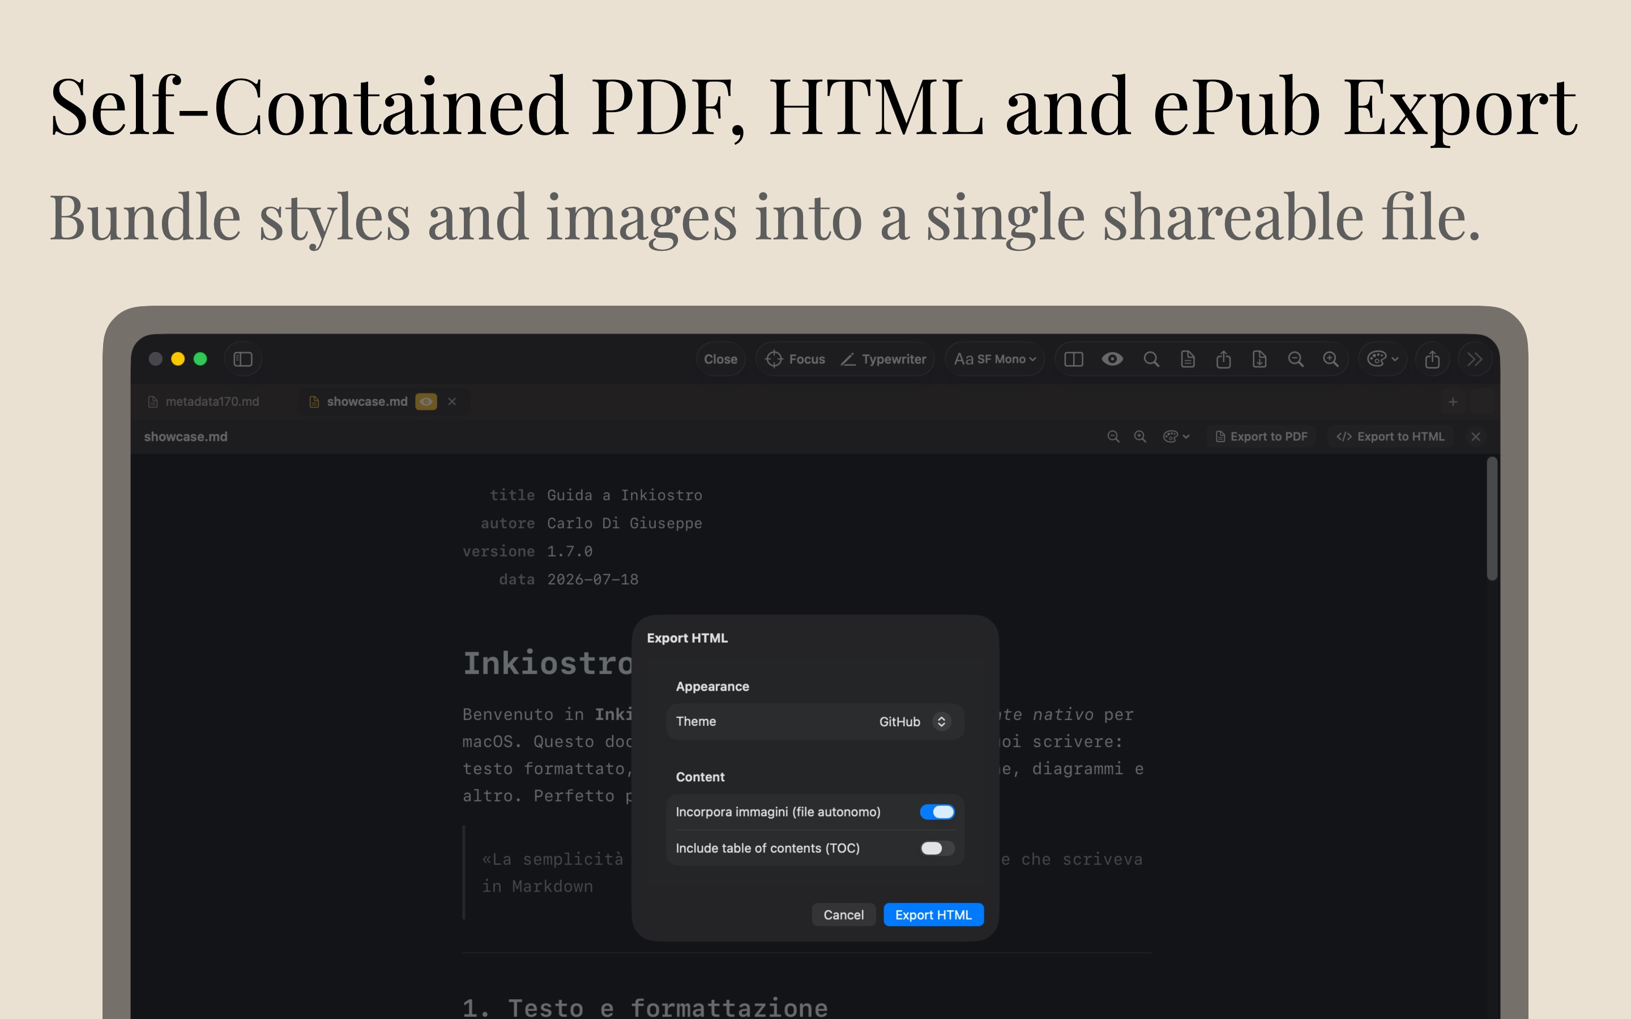
Task: Click Cancel in Export HTML dialog
Action: click(x=843, y=915)
